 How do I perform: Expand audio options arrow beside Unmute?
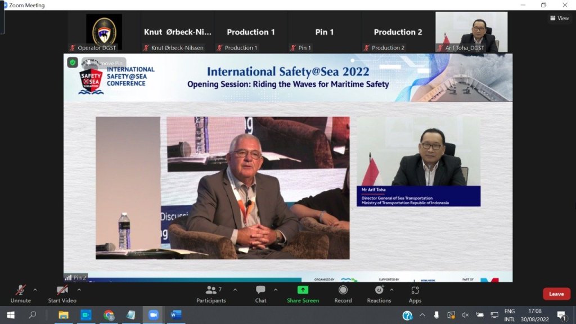coord(35,290)
